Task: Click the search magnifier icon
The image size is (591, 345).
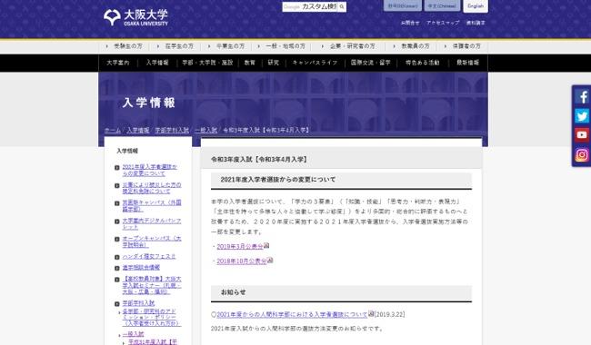Action: point(342,6)
